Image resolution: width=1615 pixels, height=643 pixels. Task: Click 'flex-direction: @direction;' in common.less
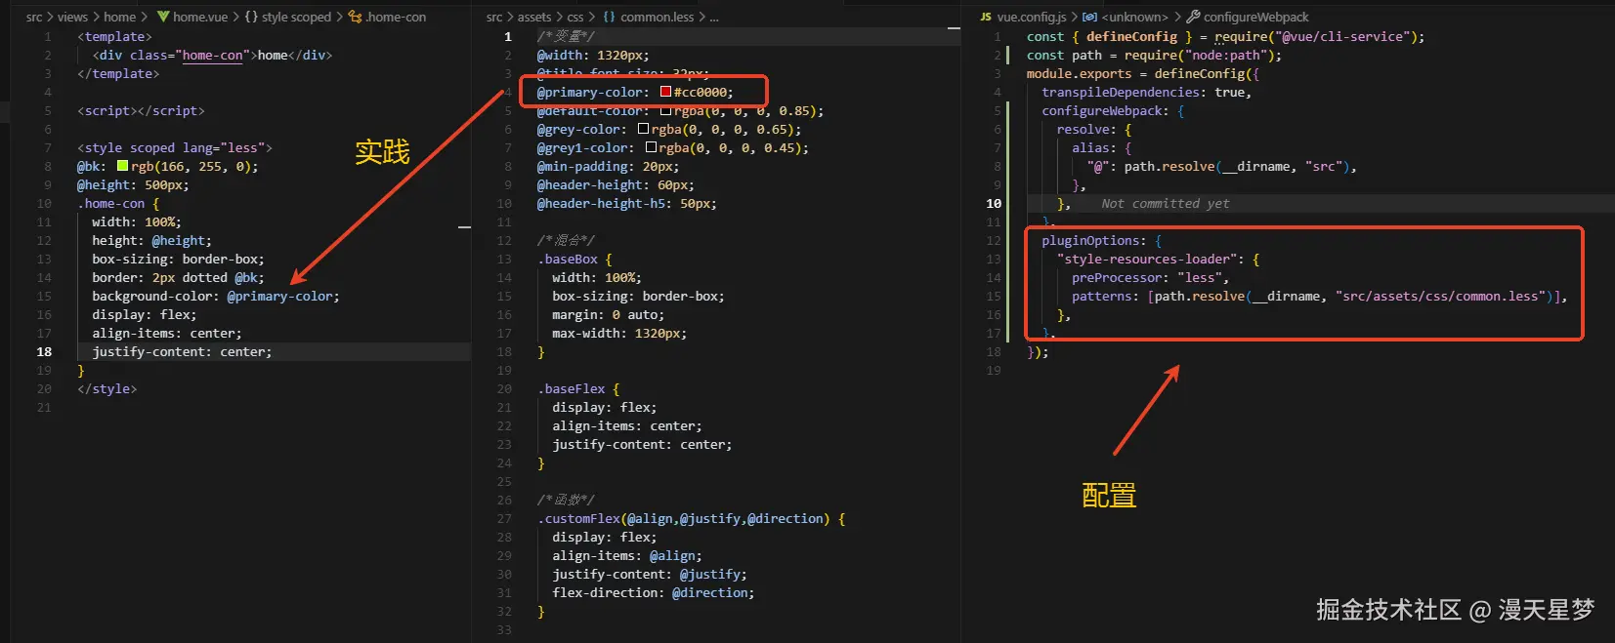tap(654, 592)
